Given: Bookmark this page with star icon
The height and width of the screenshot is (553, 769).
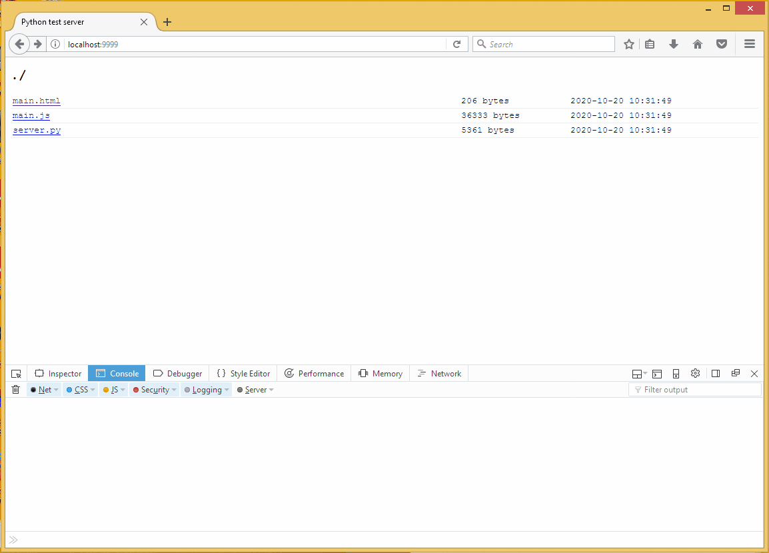Looking at the screenshot, I should [628, 44].
